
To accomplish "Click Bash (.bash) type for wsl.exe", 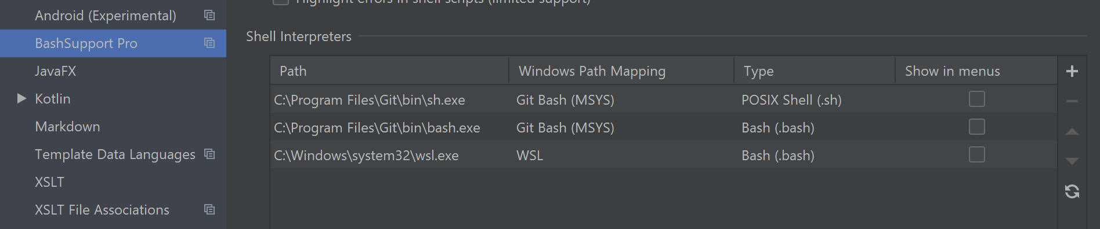I will [778, 156].
